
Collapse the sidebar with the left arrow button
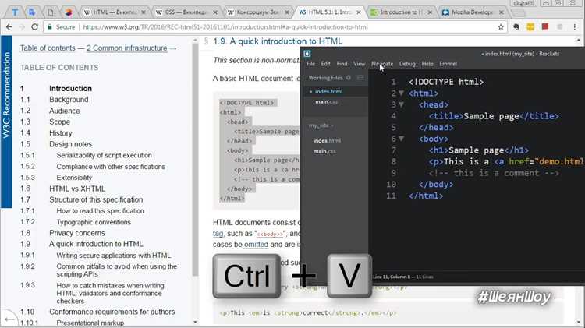[9, 319]
